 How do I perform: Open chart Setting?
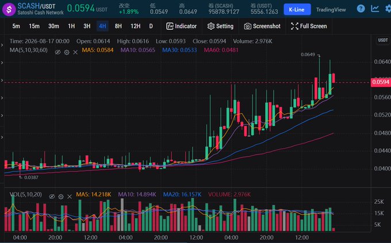[x=220, y=26]
